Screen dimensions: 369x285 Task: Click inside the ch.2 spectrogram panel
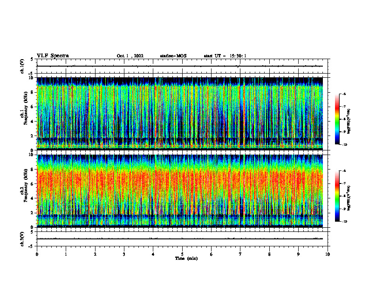[180, 191]
